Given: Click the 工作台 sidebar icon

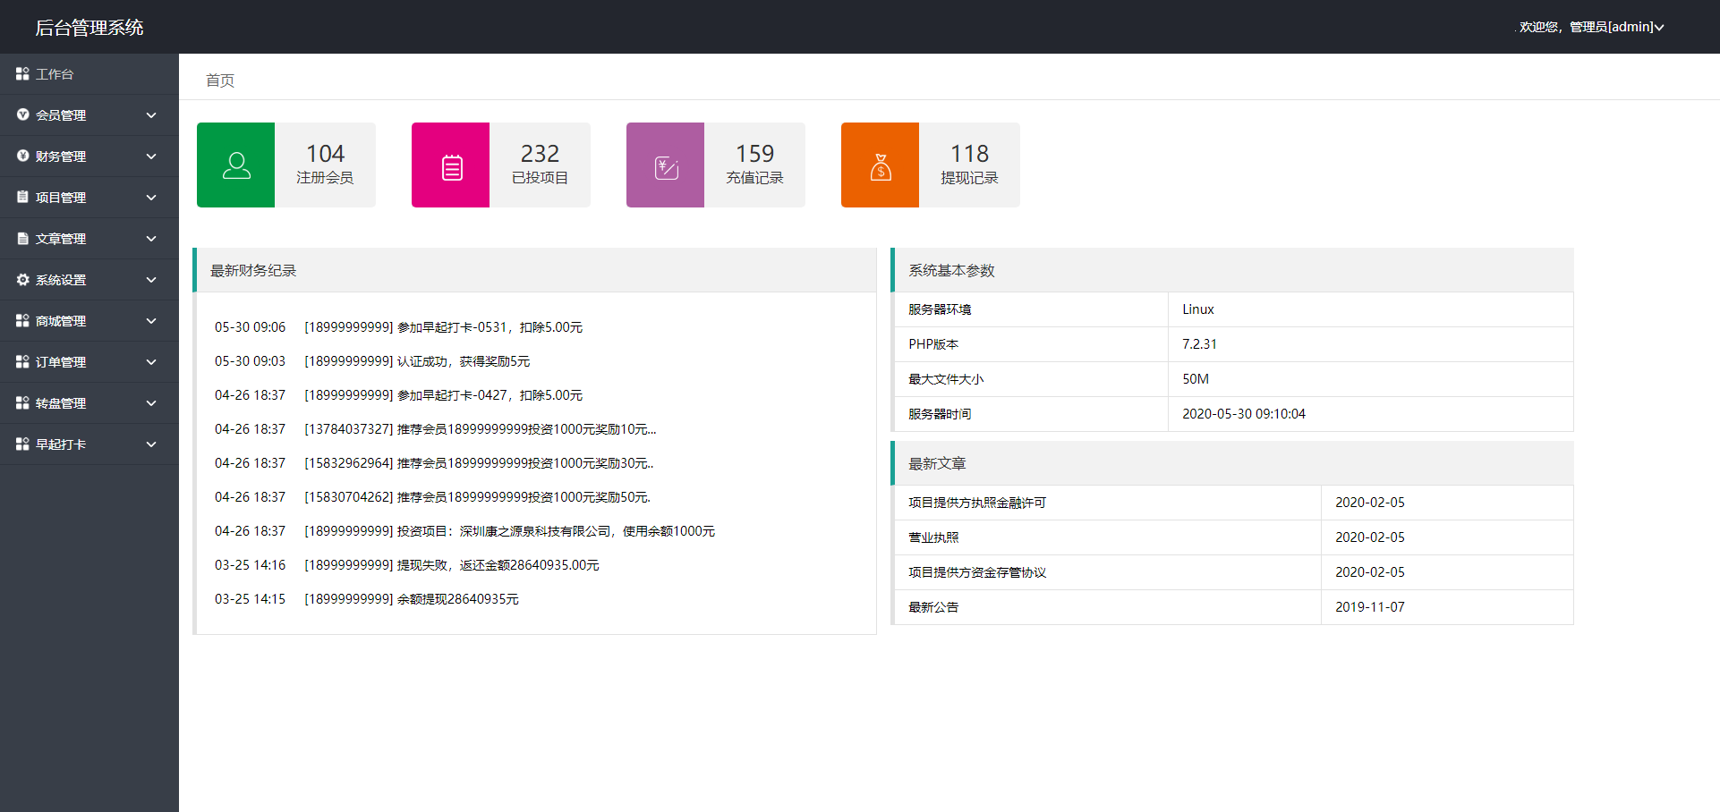Looking at the screenshot, I should point(22,74).
